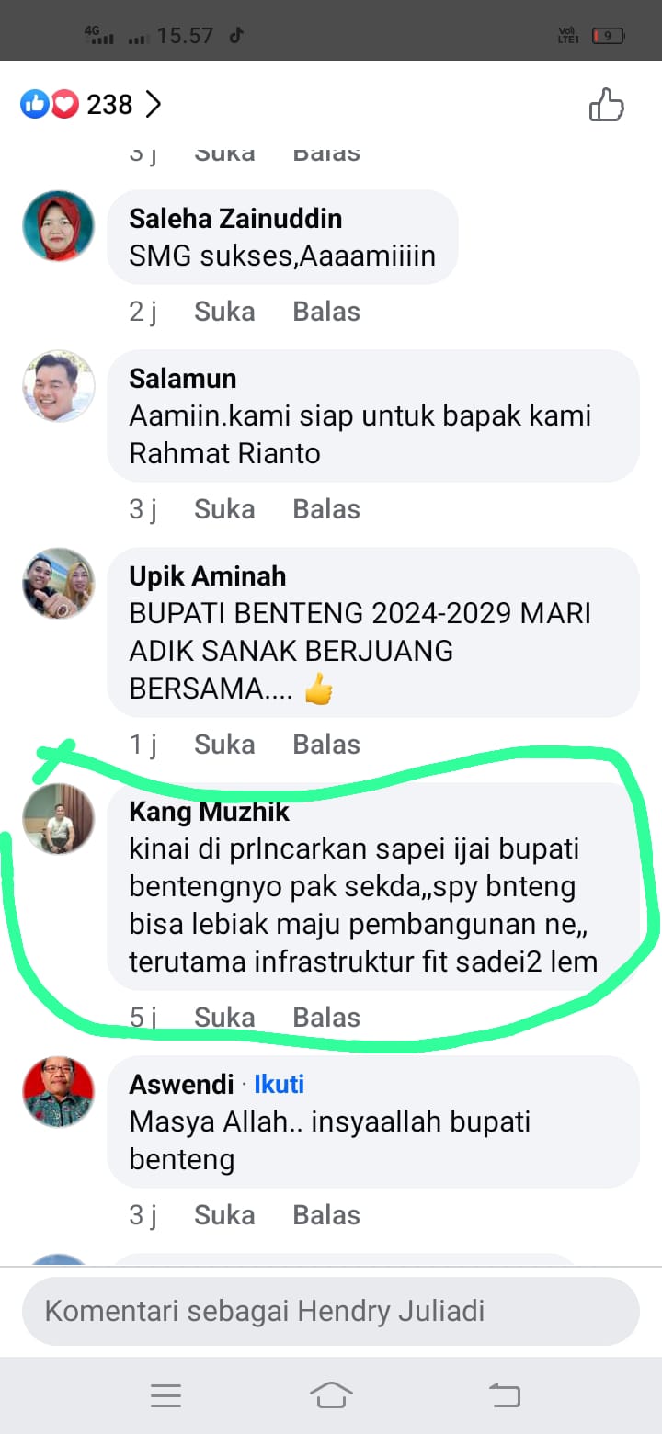The height and width of the screenshot is (1434, 662).
Task: Tap the Android home navigation icon
Action: click(331, 1395)
